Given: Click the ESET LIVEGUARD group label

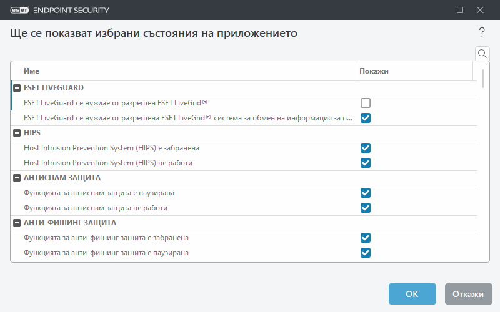Looking at the screenshot, I should pyautogui.click(x=54, y=88).
